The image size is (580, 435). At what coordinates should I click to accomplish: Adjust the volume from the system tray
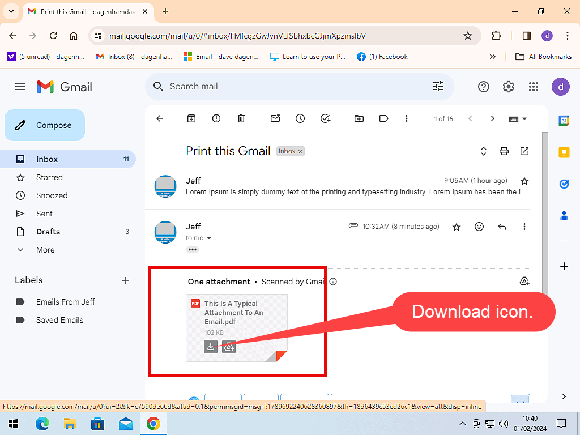[x=504, y=423]
